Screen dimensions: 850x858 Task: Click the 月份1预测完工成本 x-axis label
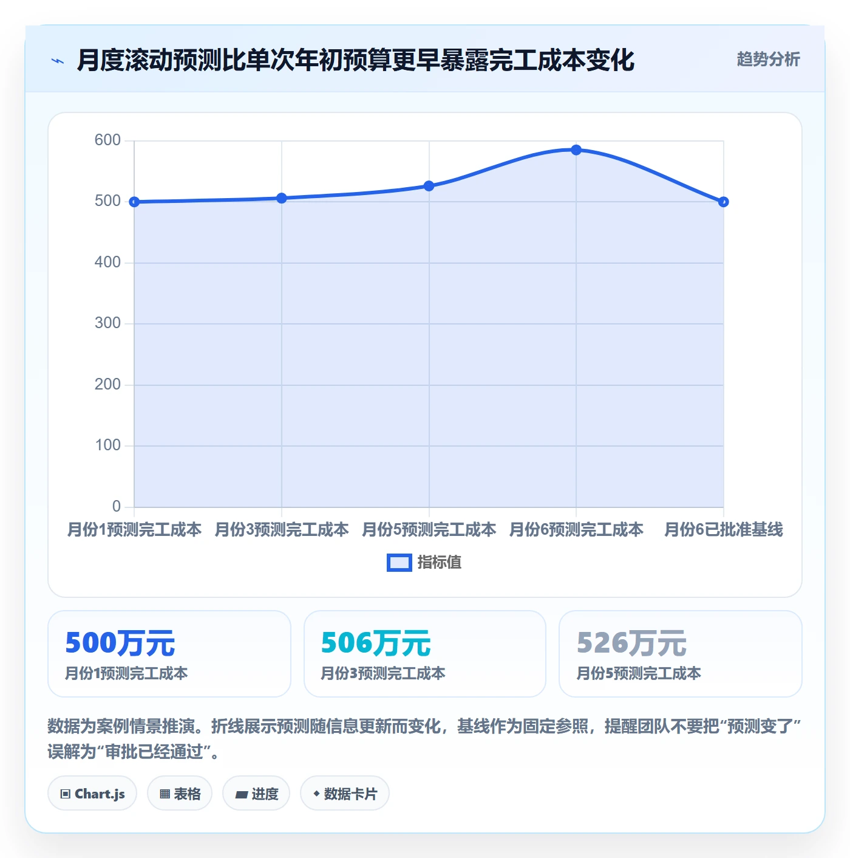pyautogui.click(x=134, y=530)
